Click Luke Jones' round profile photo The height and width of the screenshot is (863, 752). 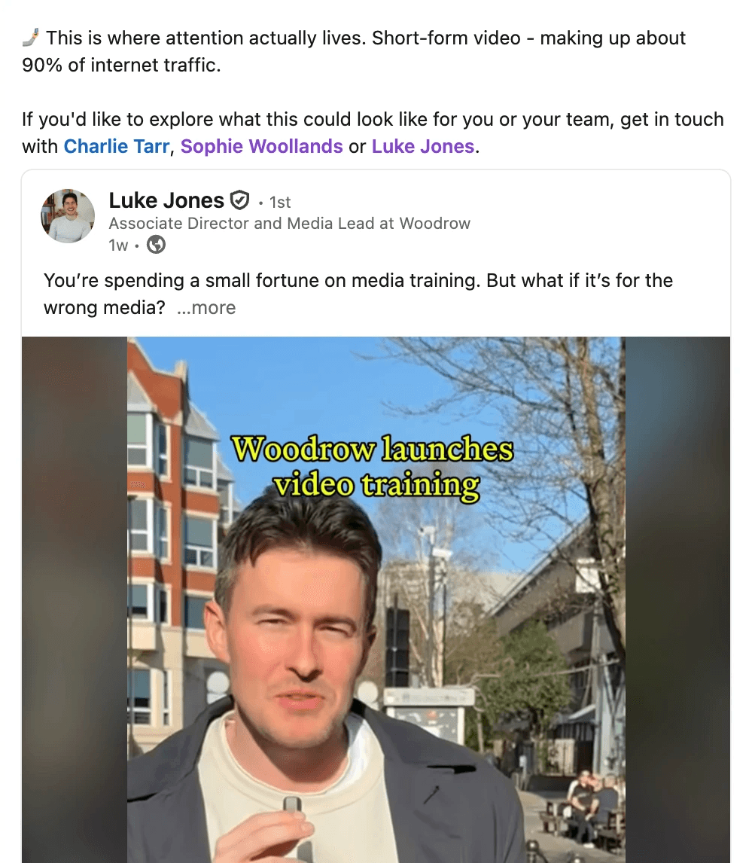68,216
